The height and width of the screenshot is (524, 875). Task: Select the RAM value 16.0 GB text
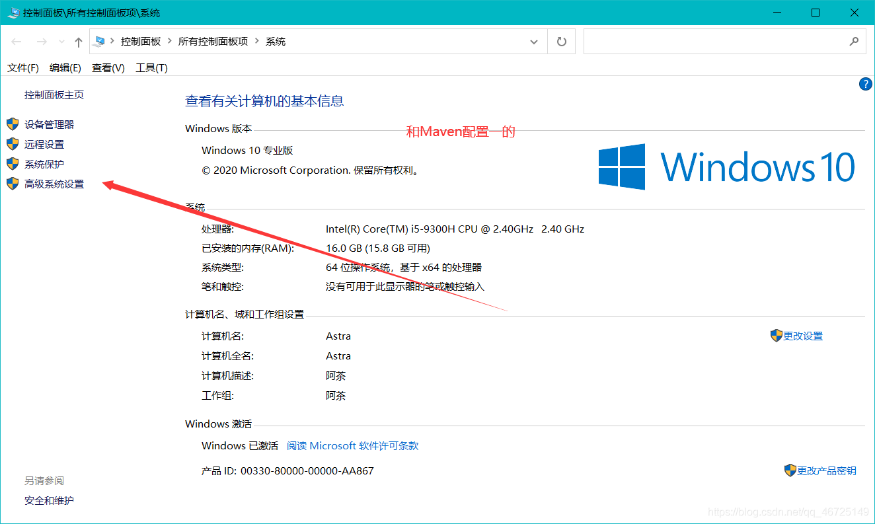click(378, 248)
